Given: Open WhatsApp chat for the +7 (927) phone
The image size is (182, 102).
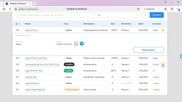Looking at the screenshot, I should point(76,44).
